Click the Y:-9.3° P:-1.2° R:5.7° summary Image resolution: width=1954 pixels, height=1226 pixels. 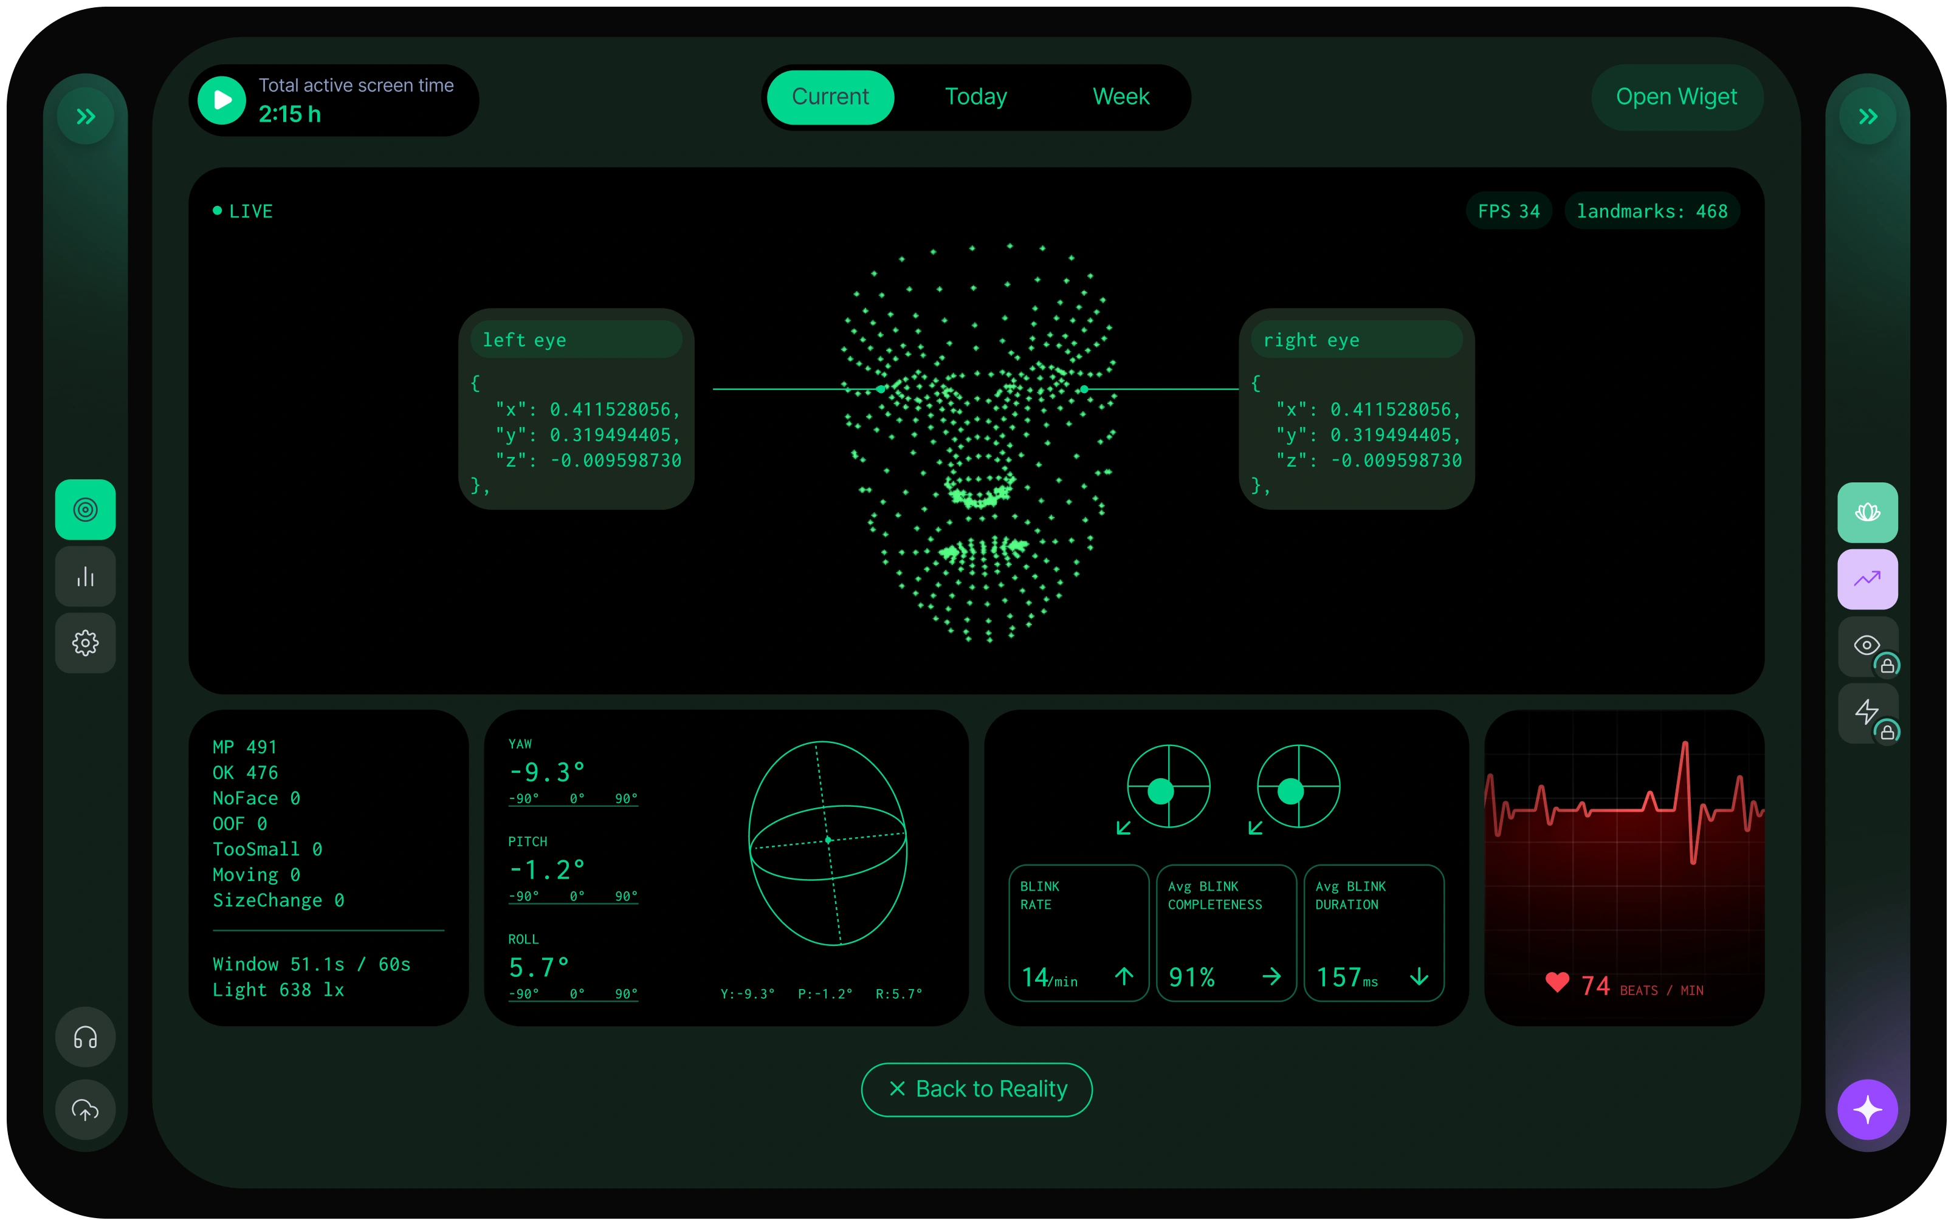point(821,994)
